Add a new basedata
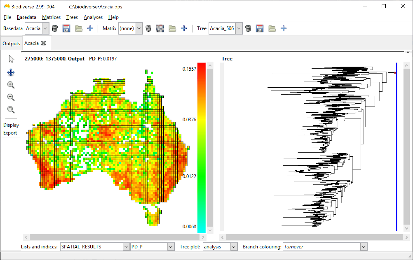The image size is (413, 260). [x=90, y=28]
